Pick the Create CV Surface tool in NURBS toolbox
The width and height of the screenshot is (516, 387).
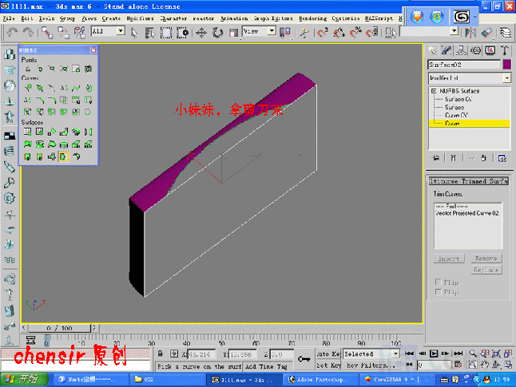pyautogui.click(x=28, y=132)
